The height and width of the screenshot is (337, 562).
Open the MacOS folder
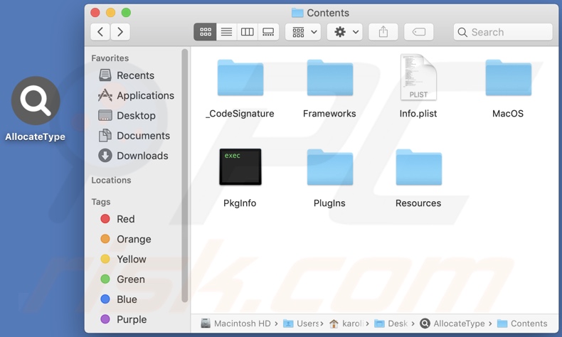click(508, 79)
